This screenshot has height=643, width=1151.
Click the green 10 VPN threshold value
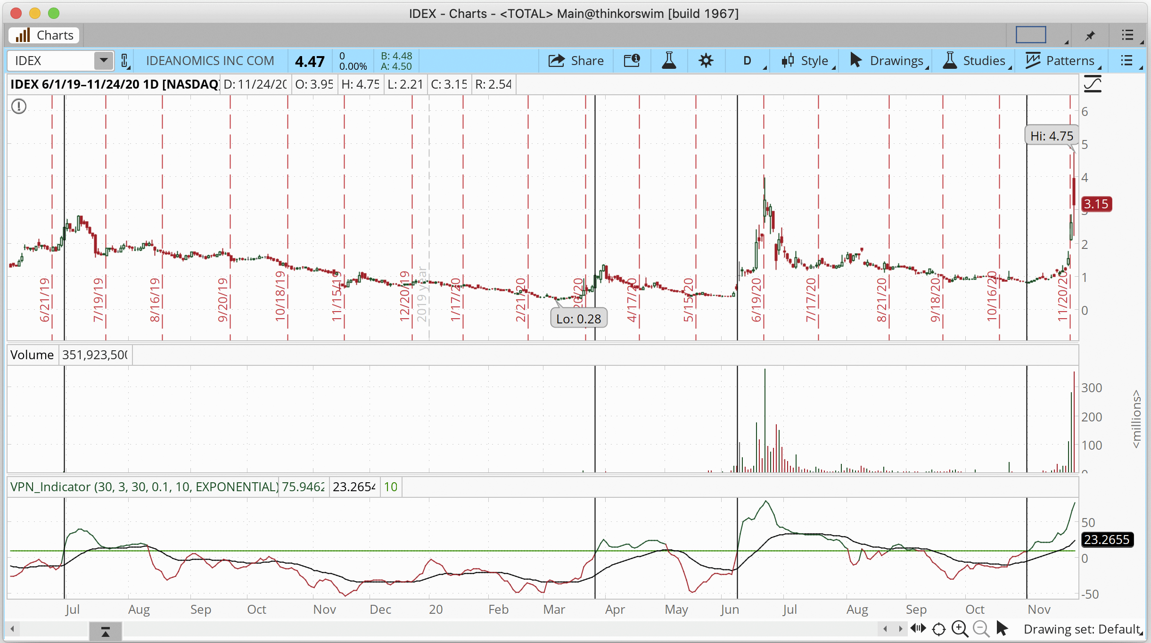click(390, 486)
